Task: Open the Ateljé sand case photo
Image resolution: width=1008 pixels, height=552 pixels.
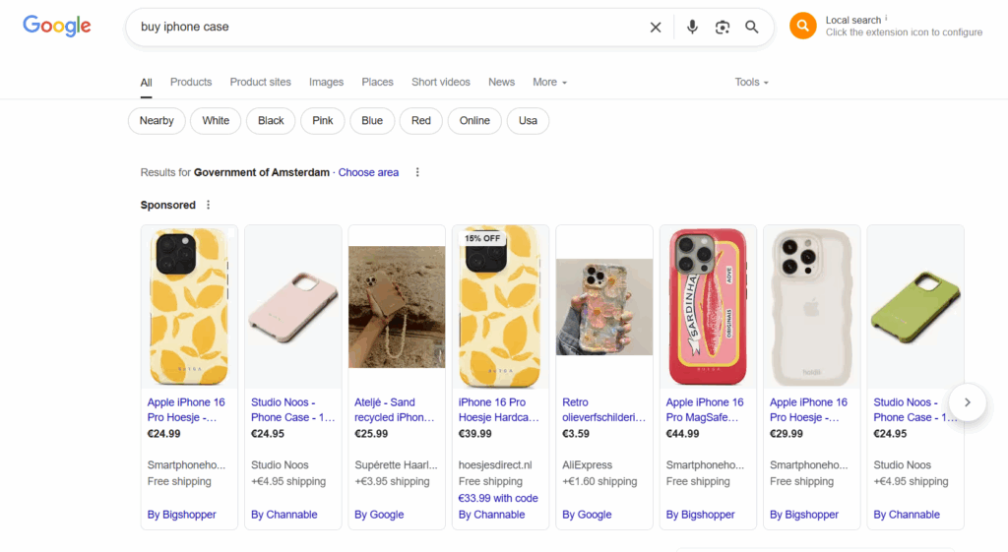Action: (x=397, y=307)
